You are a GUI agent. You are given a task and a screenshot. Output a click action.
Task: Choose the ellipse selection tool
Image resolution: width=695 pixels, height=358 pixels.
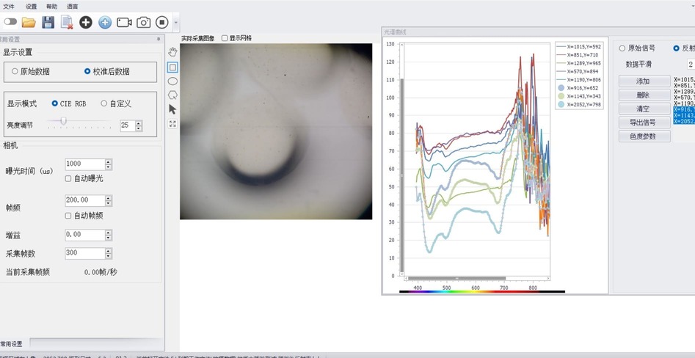172,81
